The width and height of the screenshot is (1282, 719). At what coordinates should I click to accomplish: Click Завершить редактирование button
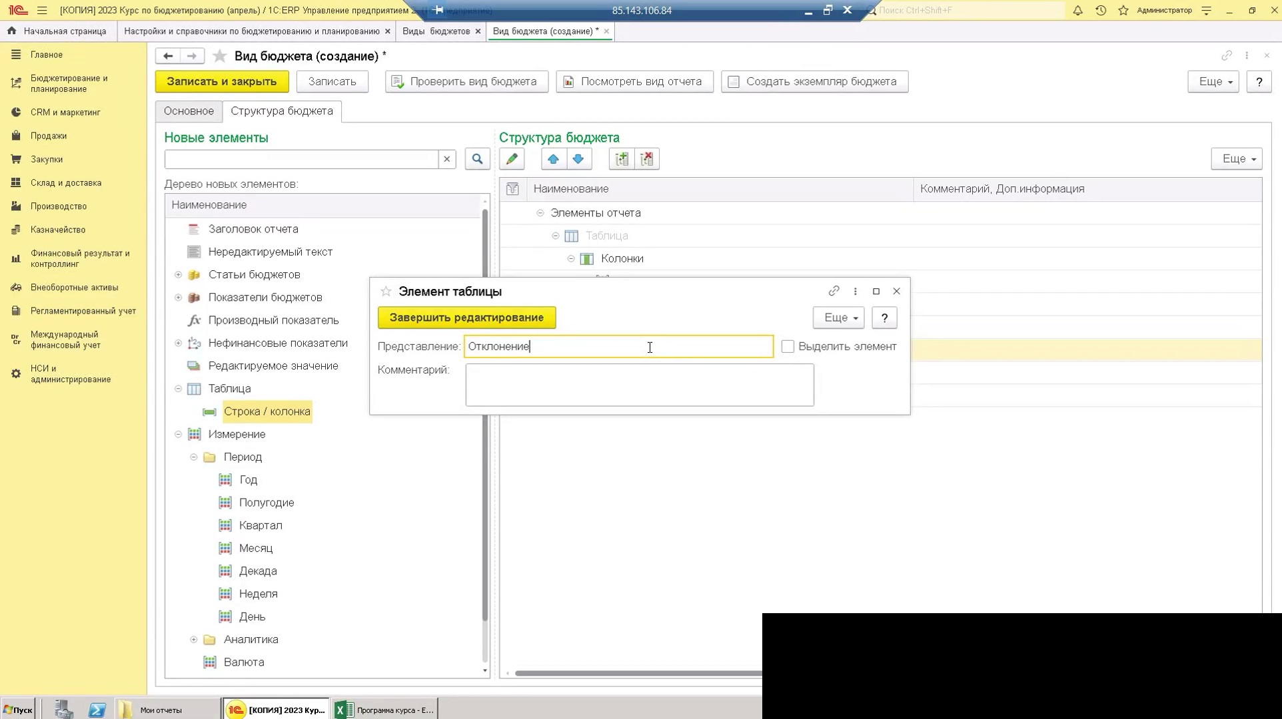[466, 318]
